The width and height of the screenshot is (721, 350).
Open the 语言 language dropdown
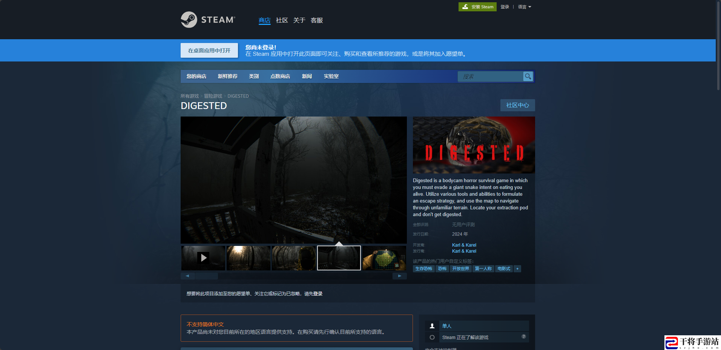pyautogui.click(x=525, y=7)
